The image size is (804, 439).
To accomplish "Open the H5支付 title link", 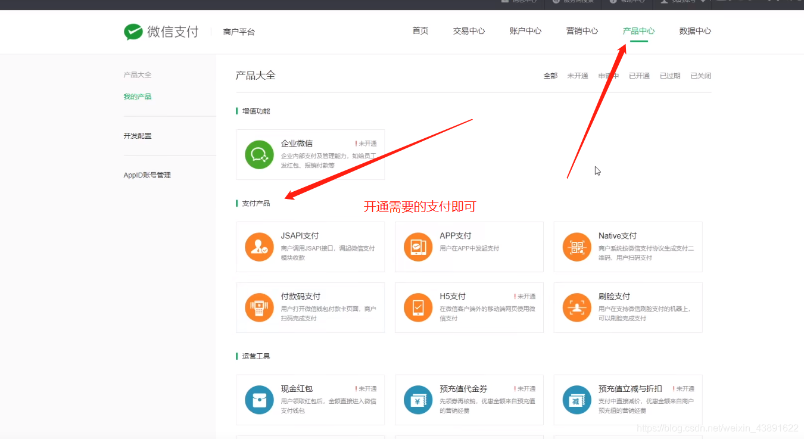I will 453,296.
